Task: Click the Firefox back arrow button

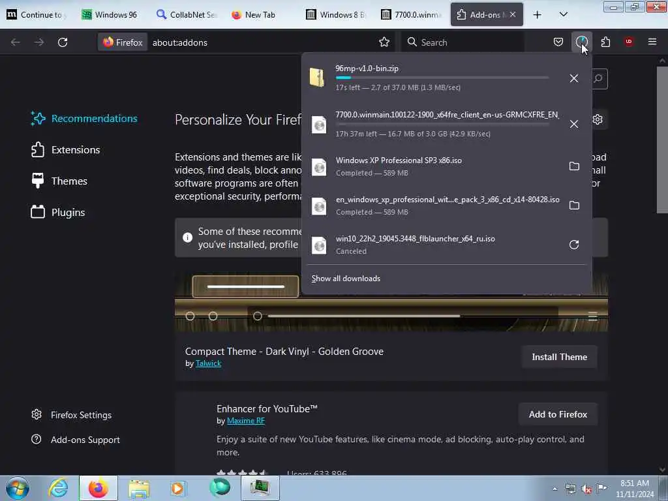Action: tap(16, 42)
